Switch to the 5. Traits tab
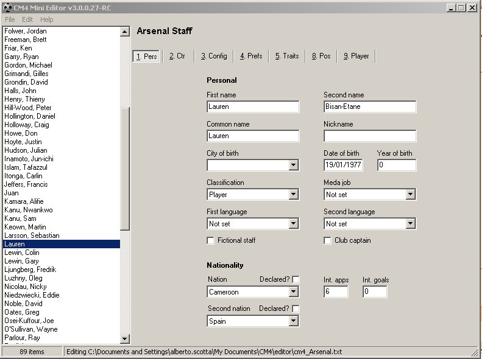Screen dimensions: 482x359 click(x=287, y=56)
